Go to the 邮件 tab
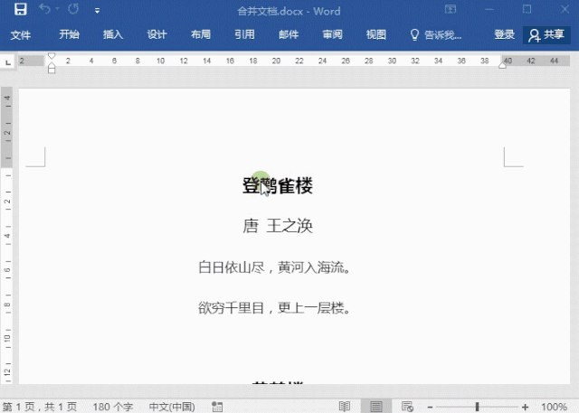Viewport: 579px width, 413px height. pos(289,34)
